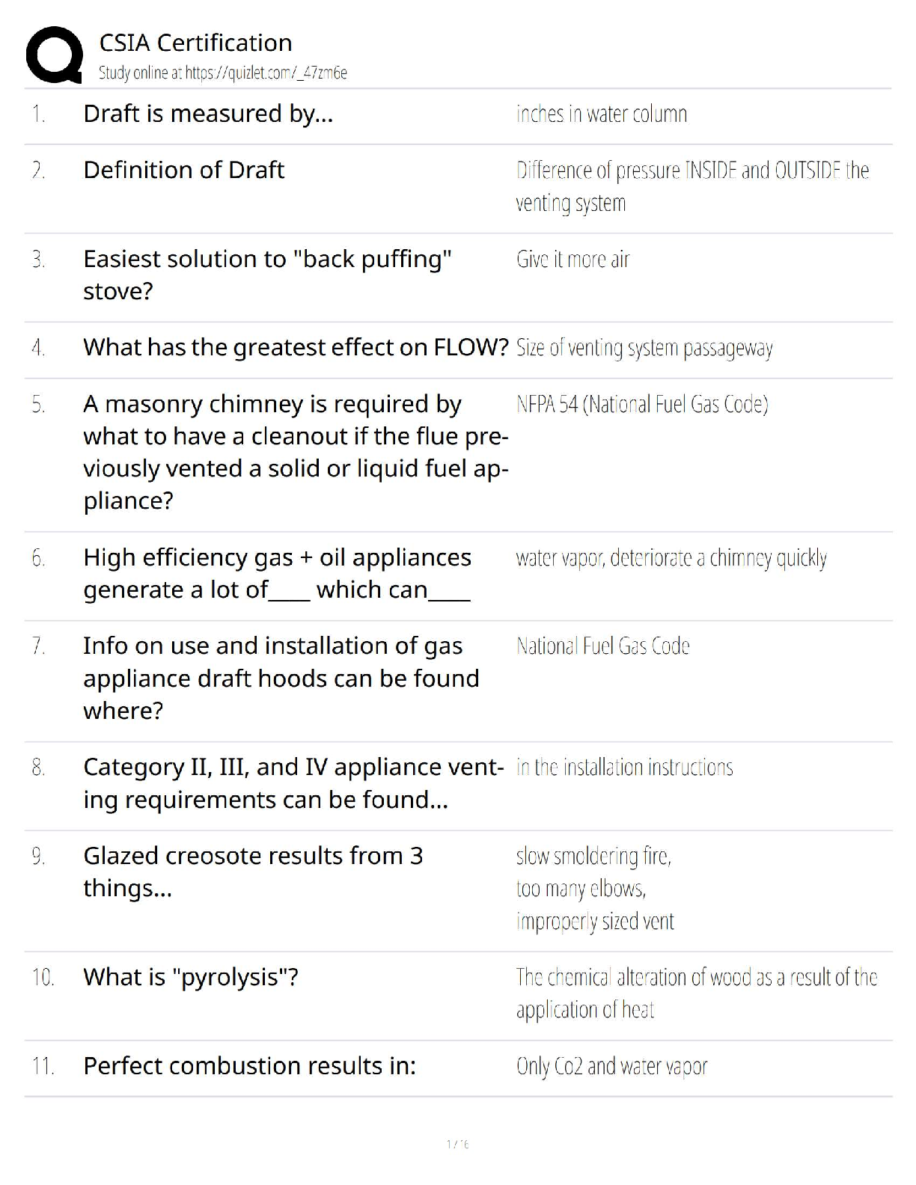
Task: Click the page number at bottom
Action: pyautogui.click(x=457, y=1144)
